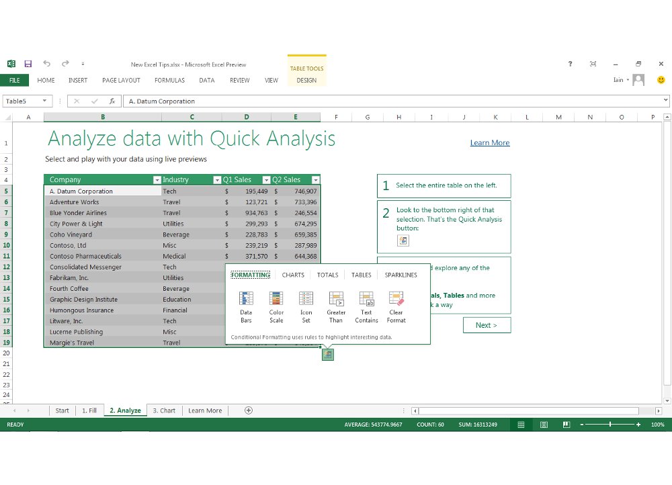Open the Industry column filter dropdown

click(217, 180)
